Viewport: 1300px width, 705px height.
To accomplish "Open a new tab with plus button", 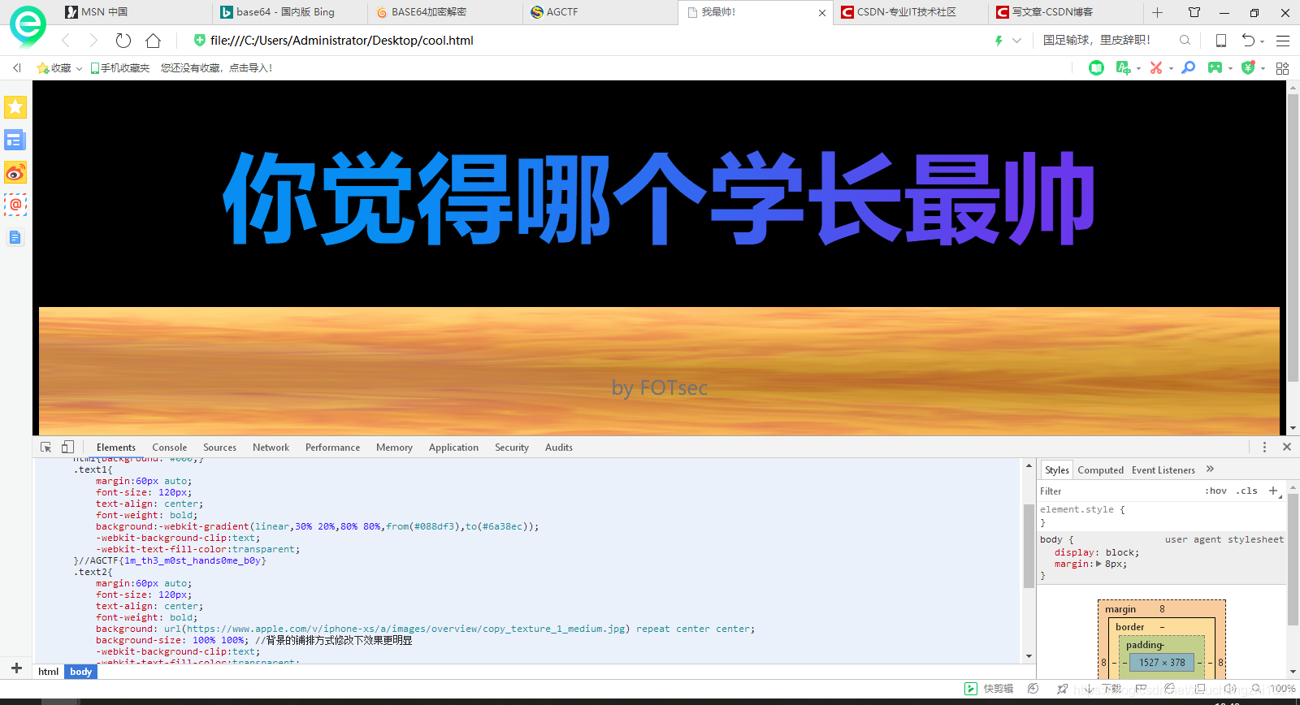I will pos(1158,12).
